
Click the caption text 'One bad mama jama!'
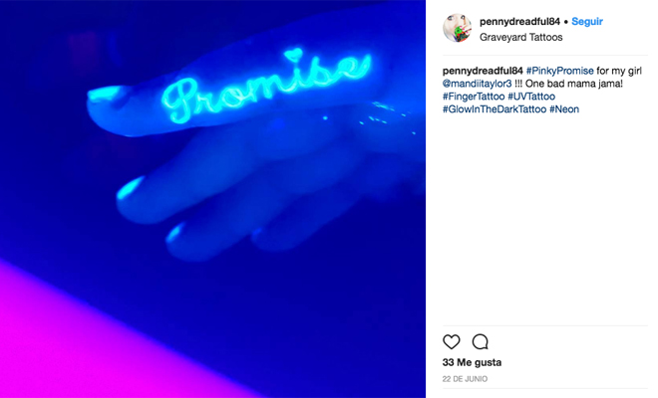tap(573, 84)
